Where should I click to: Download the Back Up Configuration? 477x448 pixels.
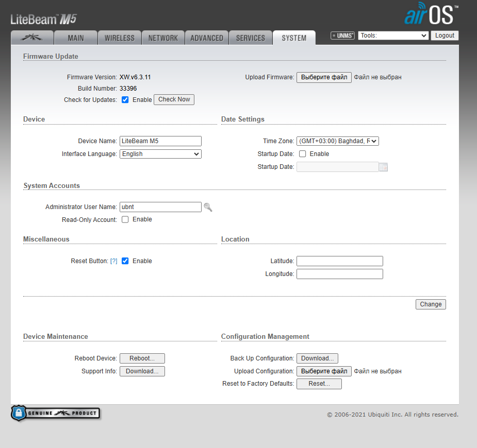317,358
